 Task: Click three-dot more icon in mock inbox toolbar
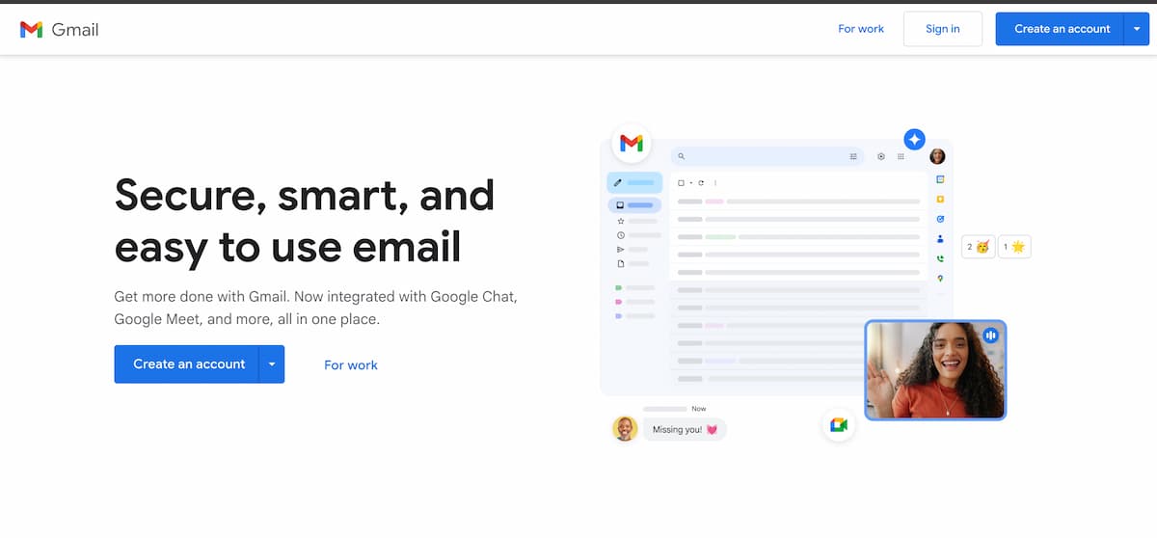pyautogui.click(x=714, y=182)
